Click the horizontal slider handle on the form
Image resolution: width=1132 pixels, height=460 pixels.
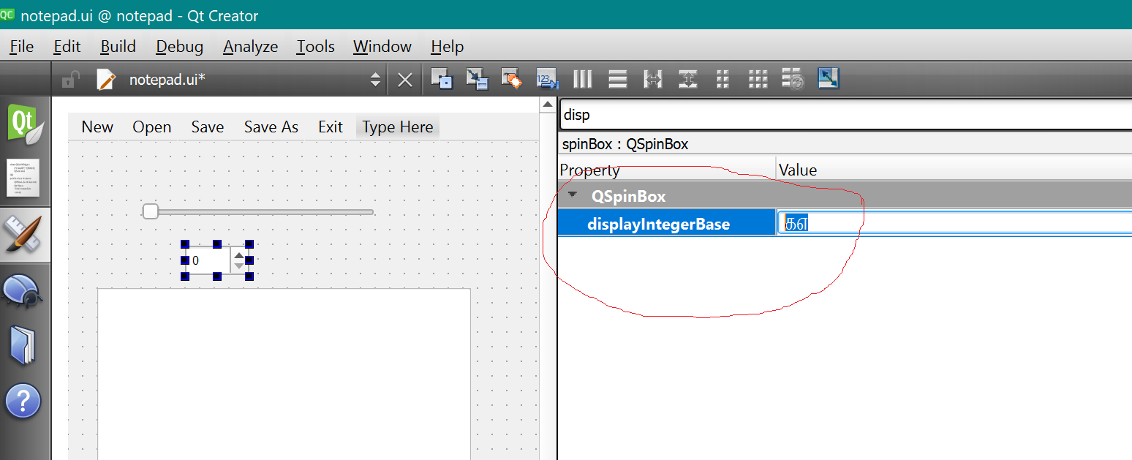click(151, 211)
